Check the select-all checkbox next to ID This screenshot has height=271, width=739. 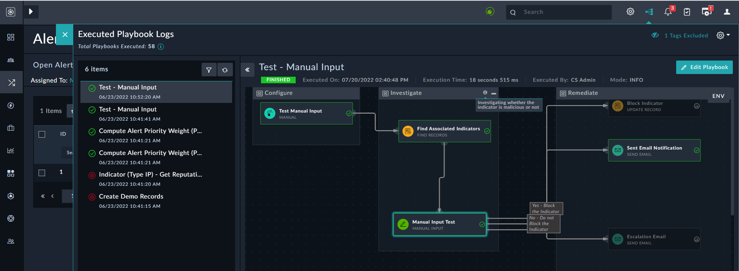tap(42, 134)
